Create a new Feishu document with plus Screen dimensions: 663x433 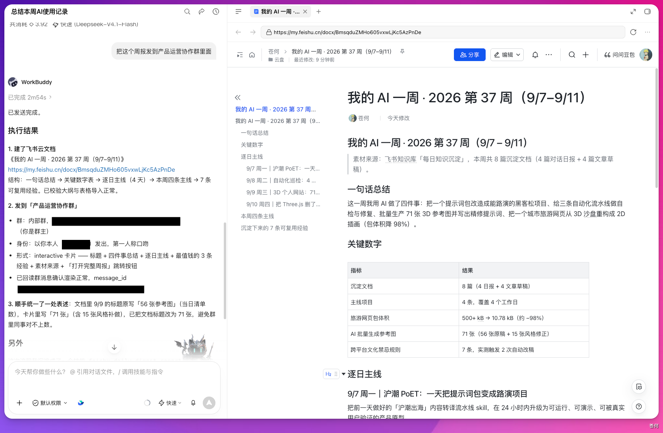pos(586,55)
